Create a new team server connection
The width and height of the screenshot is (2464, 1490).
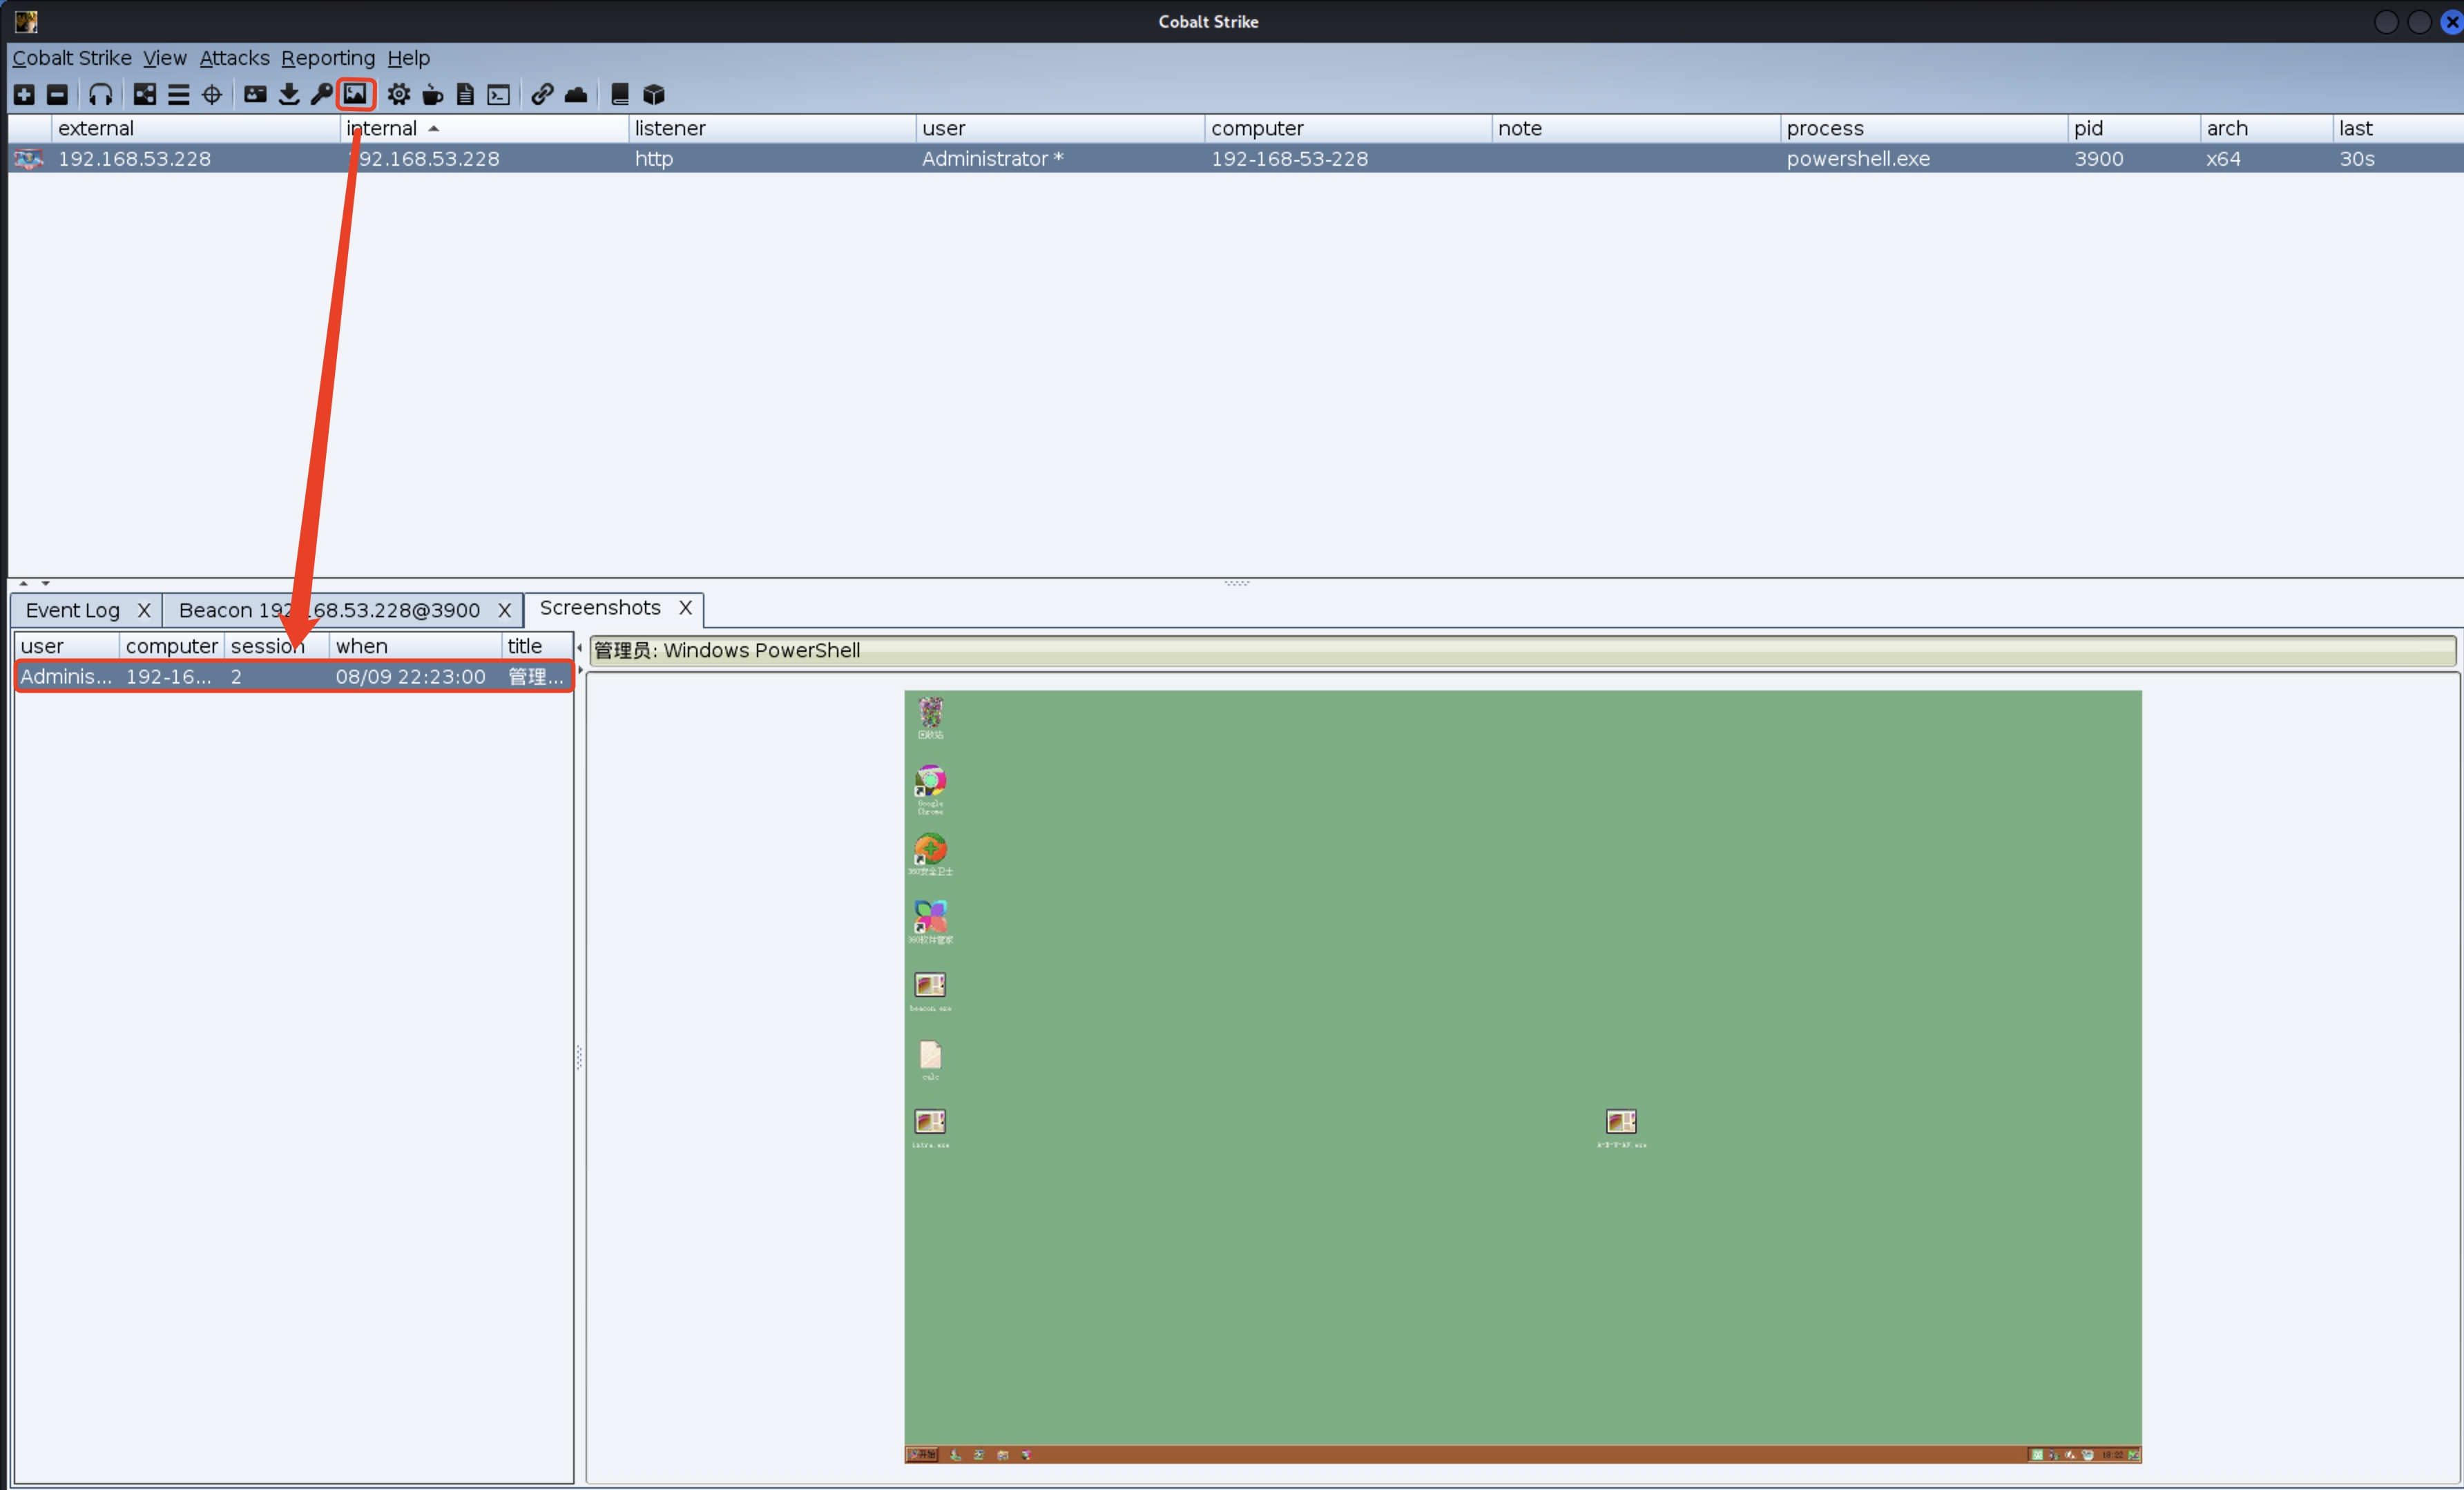pos(23,94)
